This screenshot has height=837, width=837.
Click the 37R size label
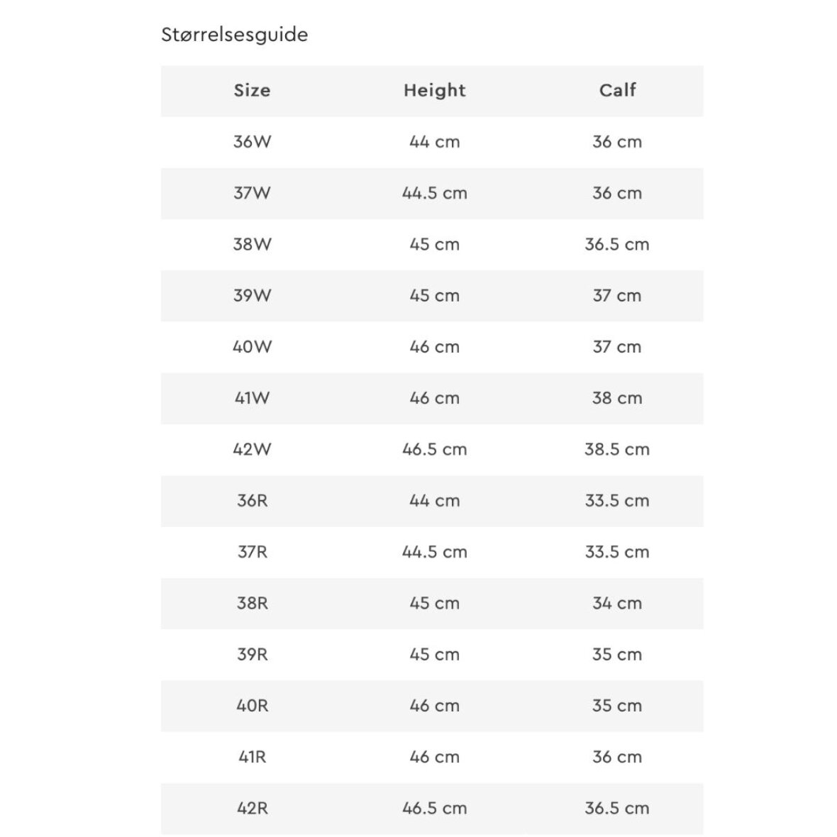252,552
